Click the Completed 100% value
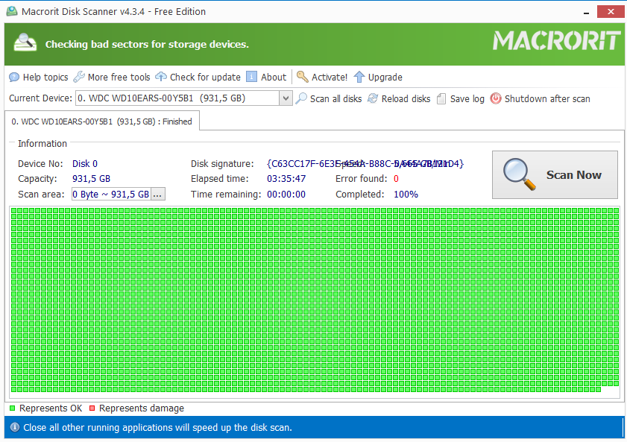Viewport: 627px width, 442px height. click(x=406, y=195)
